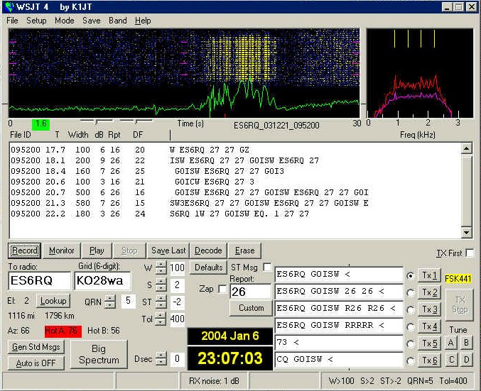Start Monitor mode
481x391 pixels.
point(62,250)
